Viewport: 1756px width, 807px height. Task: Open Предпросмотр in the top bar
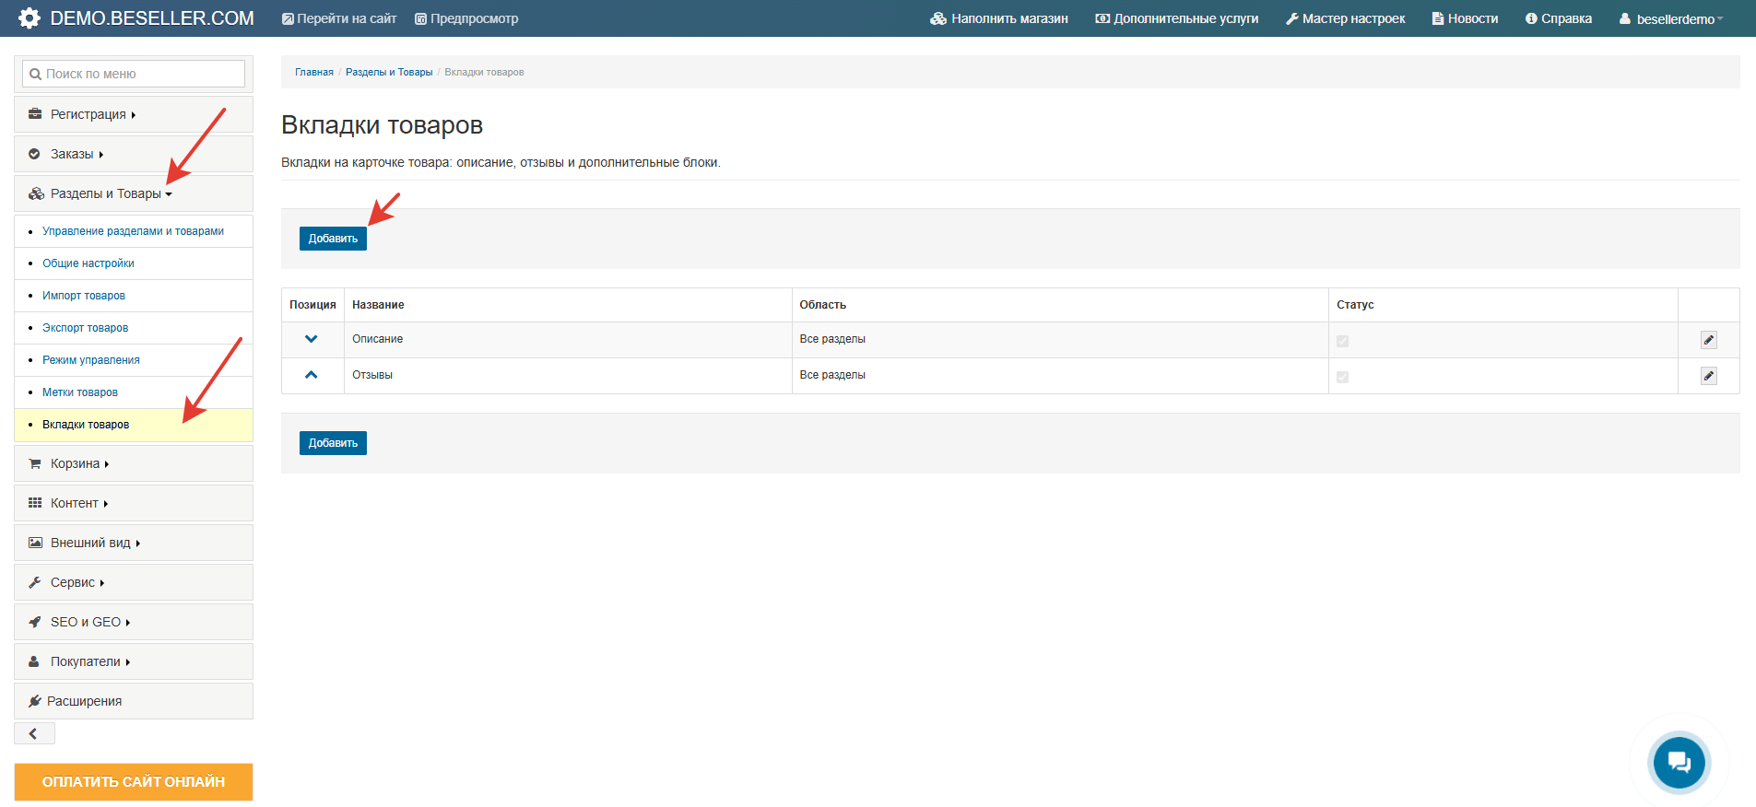pos(466,18)
